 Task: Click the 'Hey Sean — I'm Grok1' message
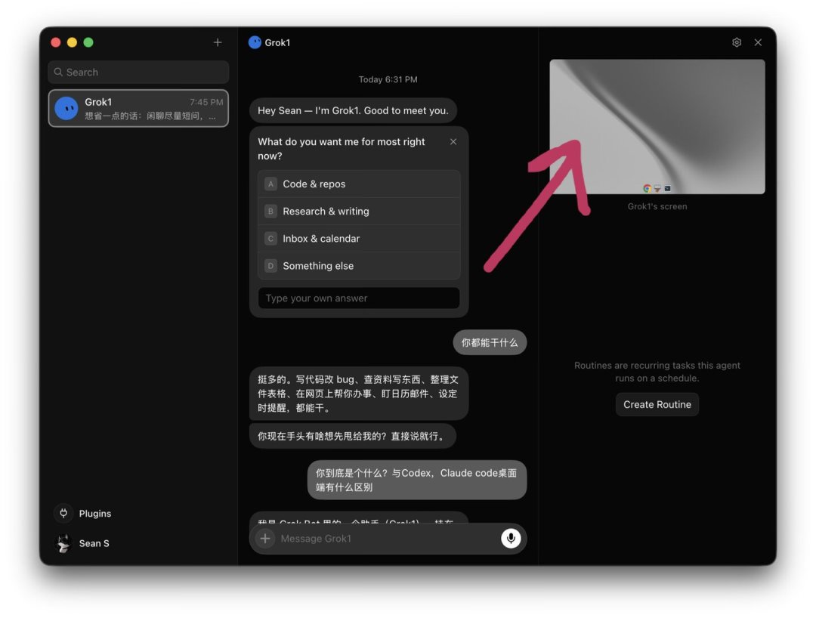(353, 110)
